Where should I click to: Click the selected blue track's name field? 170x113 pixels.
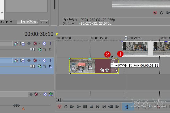click(6, 61)
